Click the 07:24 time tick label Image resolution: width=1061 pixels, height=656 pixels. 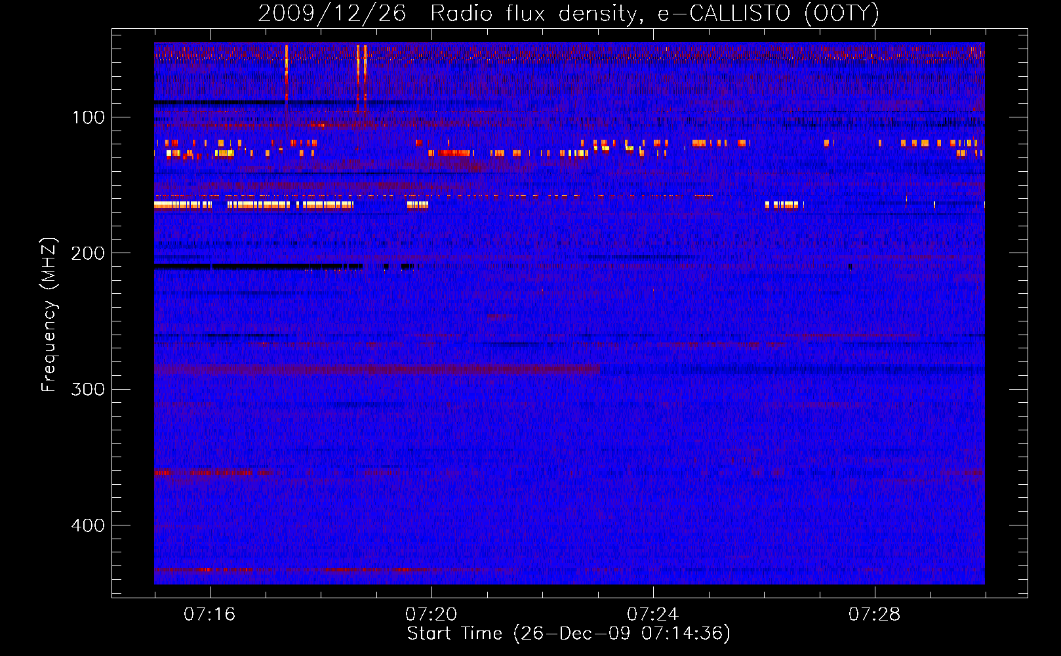point(653,615)
